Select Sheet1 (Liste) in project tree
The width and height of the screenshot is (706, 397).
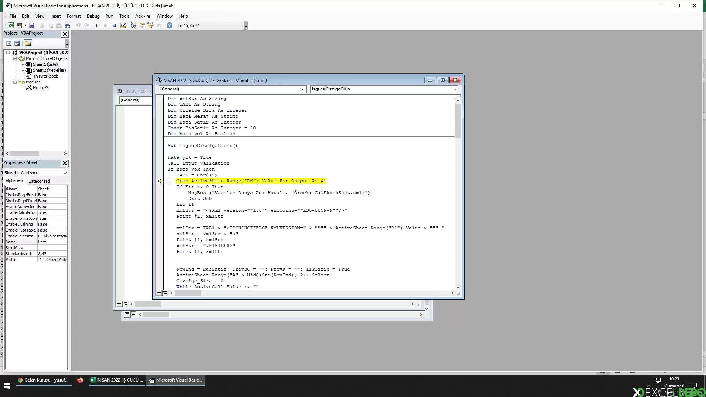(45, 64)
